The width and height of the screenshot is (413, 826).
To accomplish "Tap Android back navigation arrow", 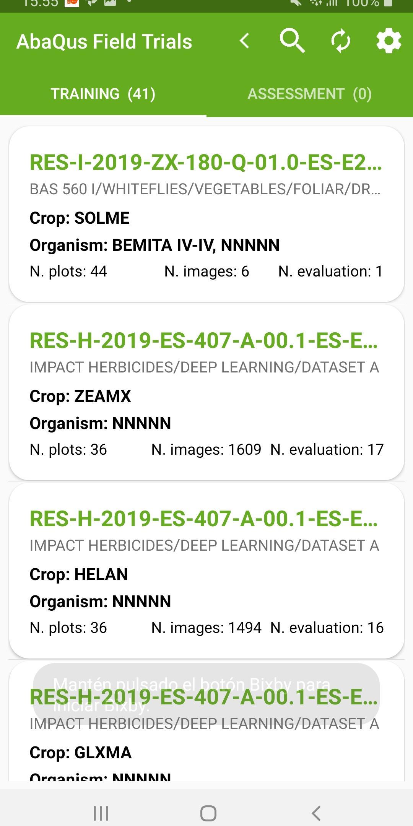I will click(x=316, y=813).
